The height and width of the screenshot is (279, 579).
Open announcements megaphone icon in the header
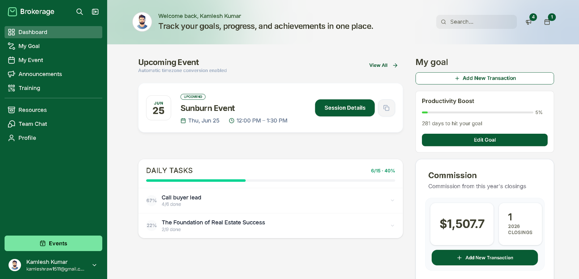point(529,22)
